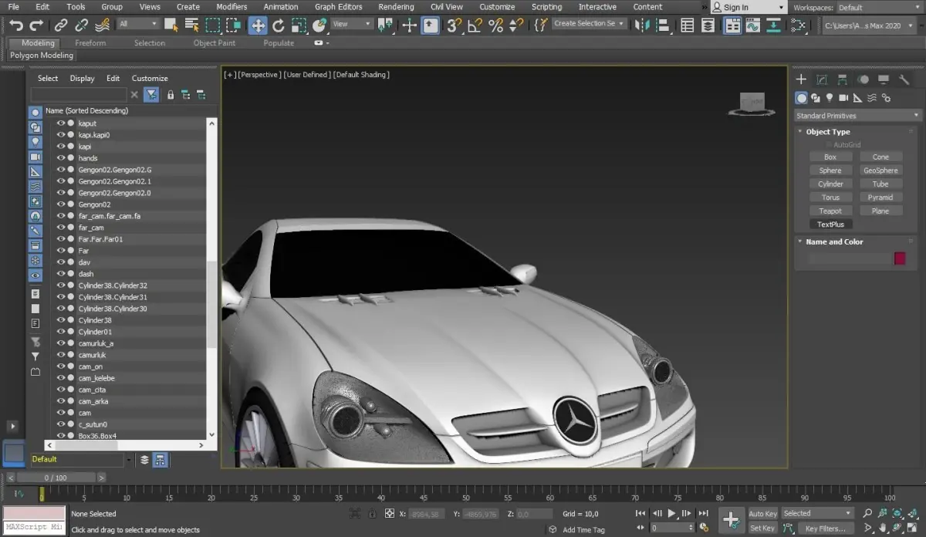Toggle visibility of the hands object
The image size is (926, 537).
[x=61, y=158]
